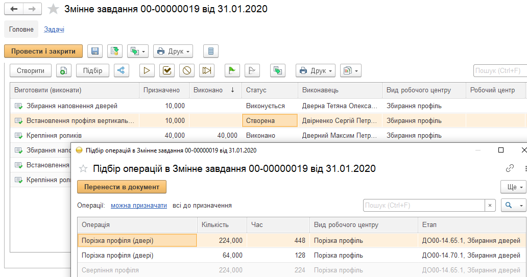This screenshot has height=277, width=527.
Task: Select the 'можна призначати' filter link
Action: 139,205
